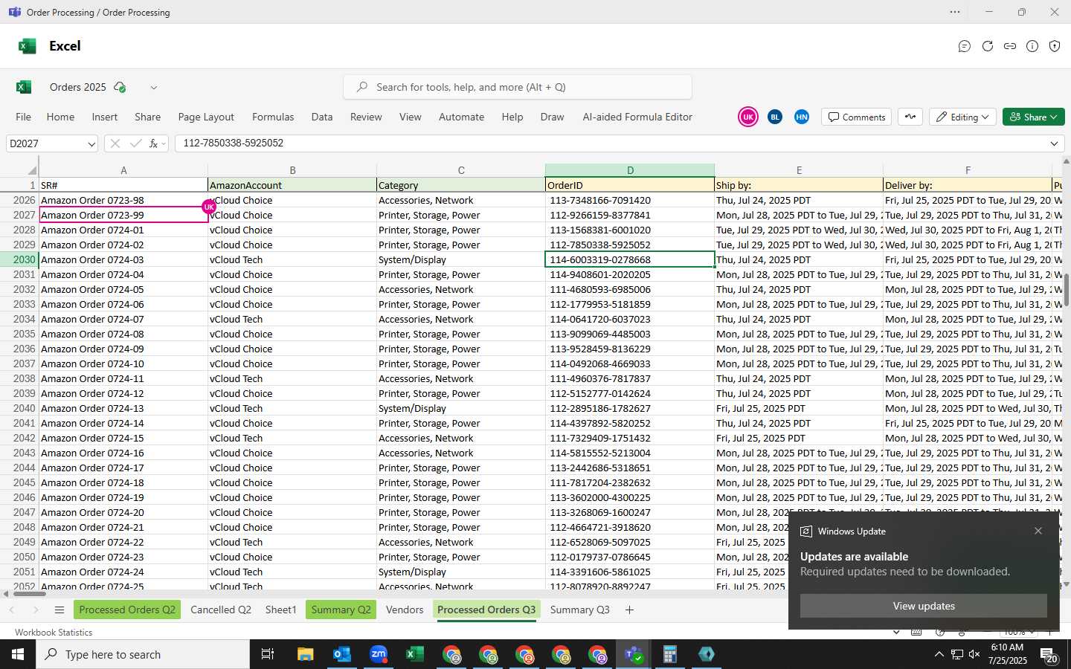Click the Teams refresh tab icon

click(988, 46)
